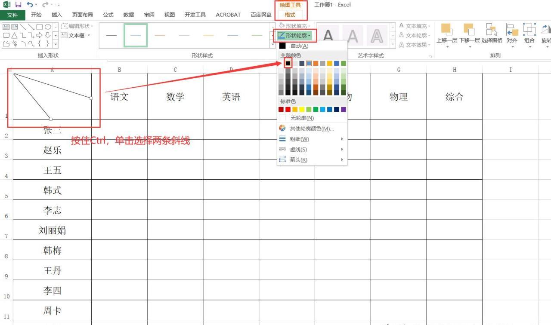Screen dimensions: 551x325
Task: Select the rectangle shape in the shape gallery
Action: 40,27
